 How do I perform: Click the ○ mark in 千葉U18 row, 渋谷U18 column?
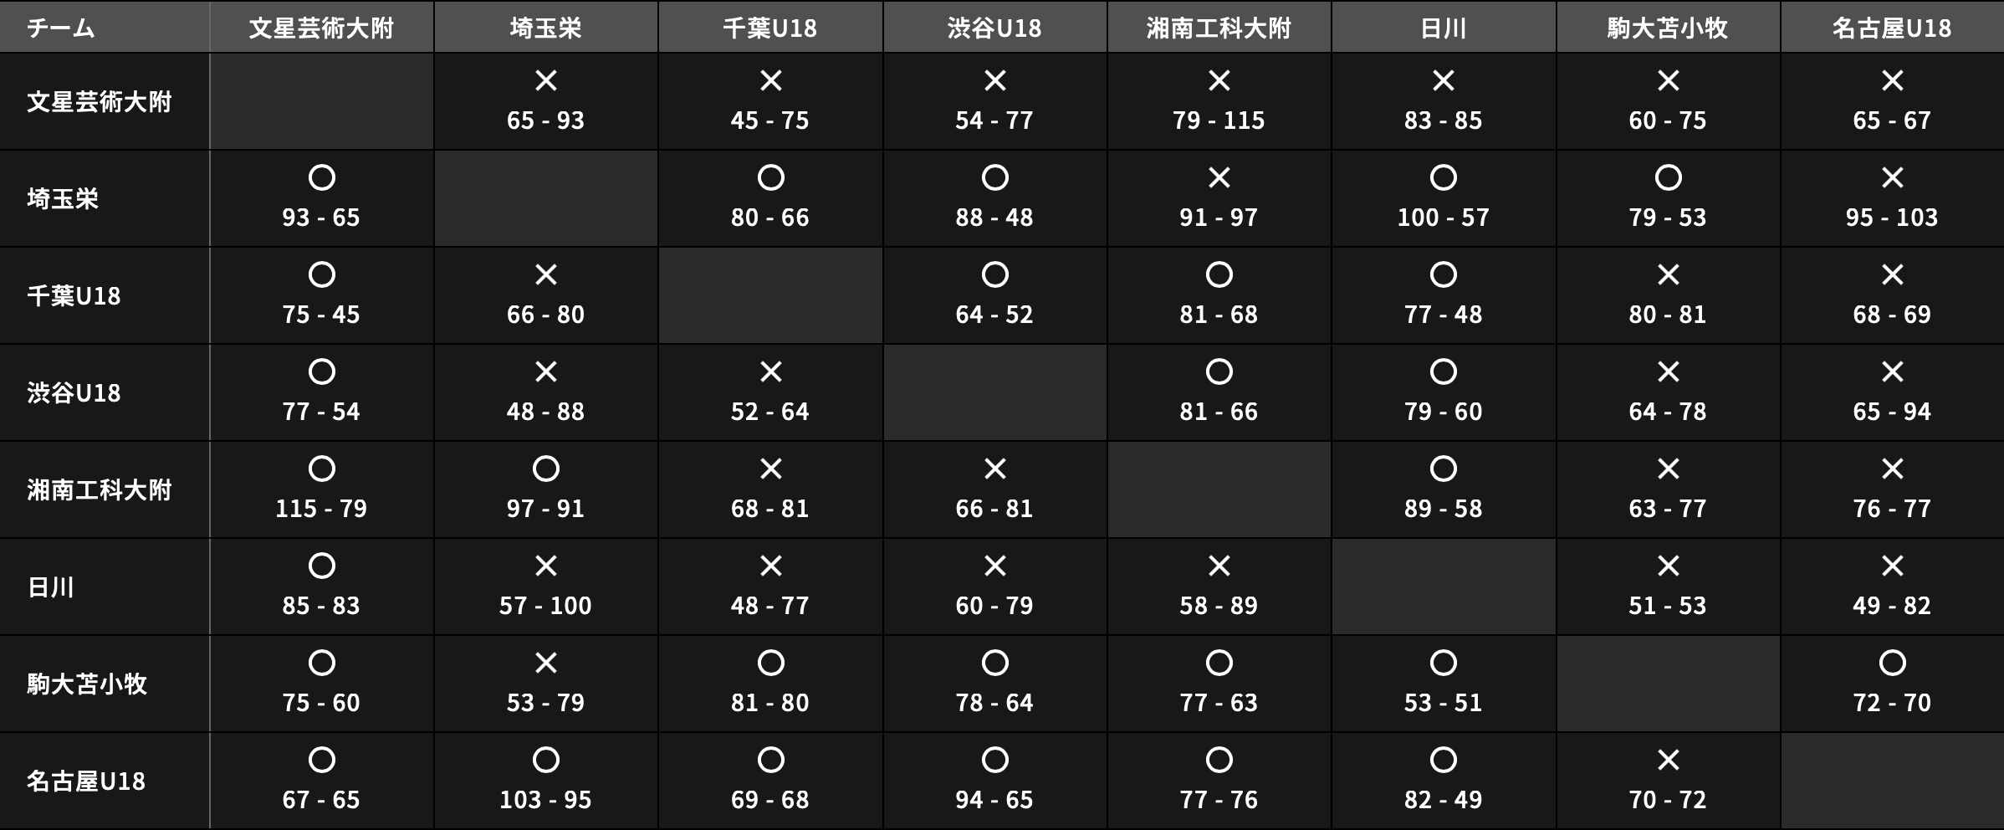[994, 275]
